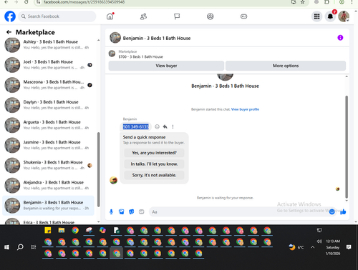Choose a sticker in composer

coord(132,211)
